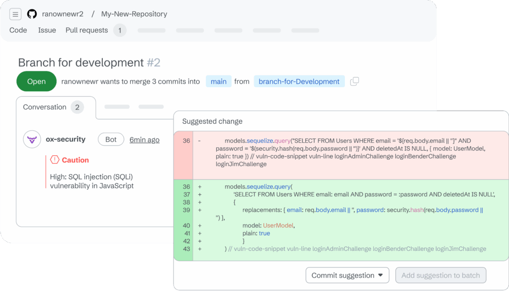The image size is (509, 291).
Task: Click the Add suggestion to batch button
Action: click(x=440, y=275)
